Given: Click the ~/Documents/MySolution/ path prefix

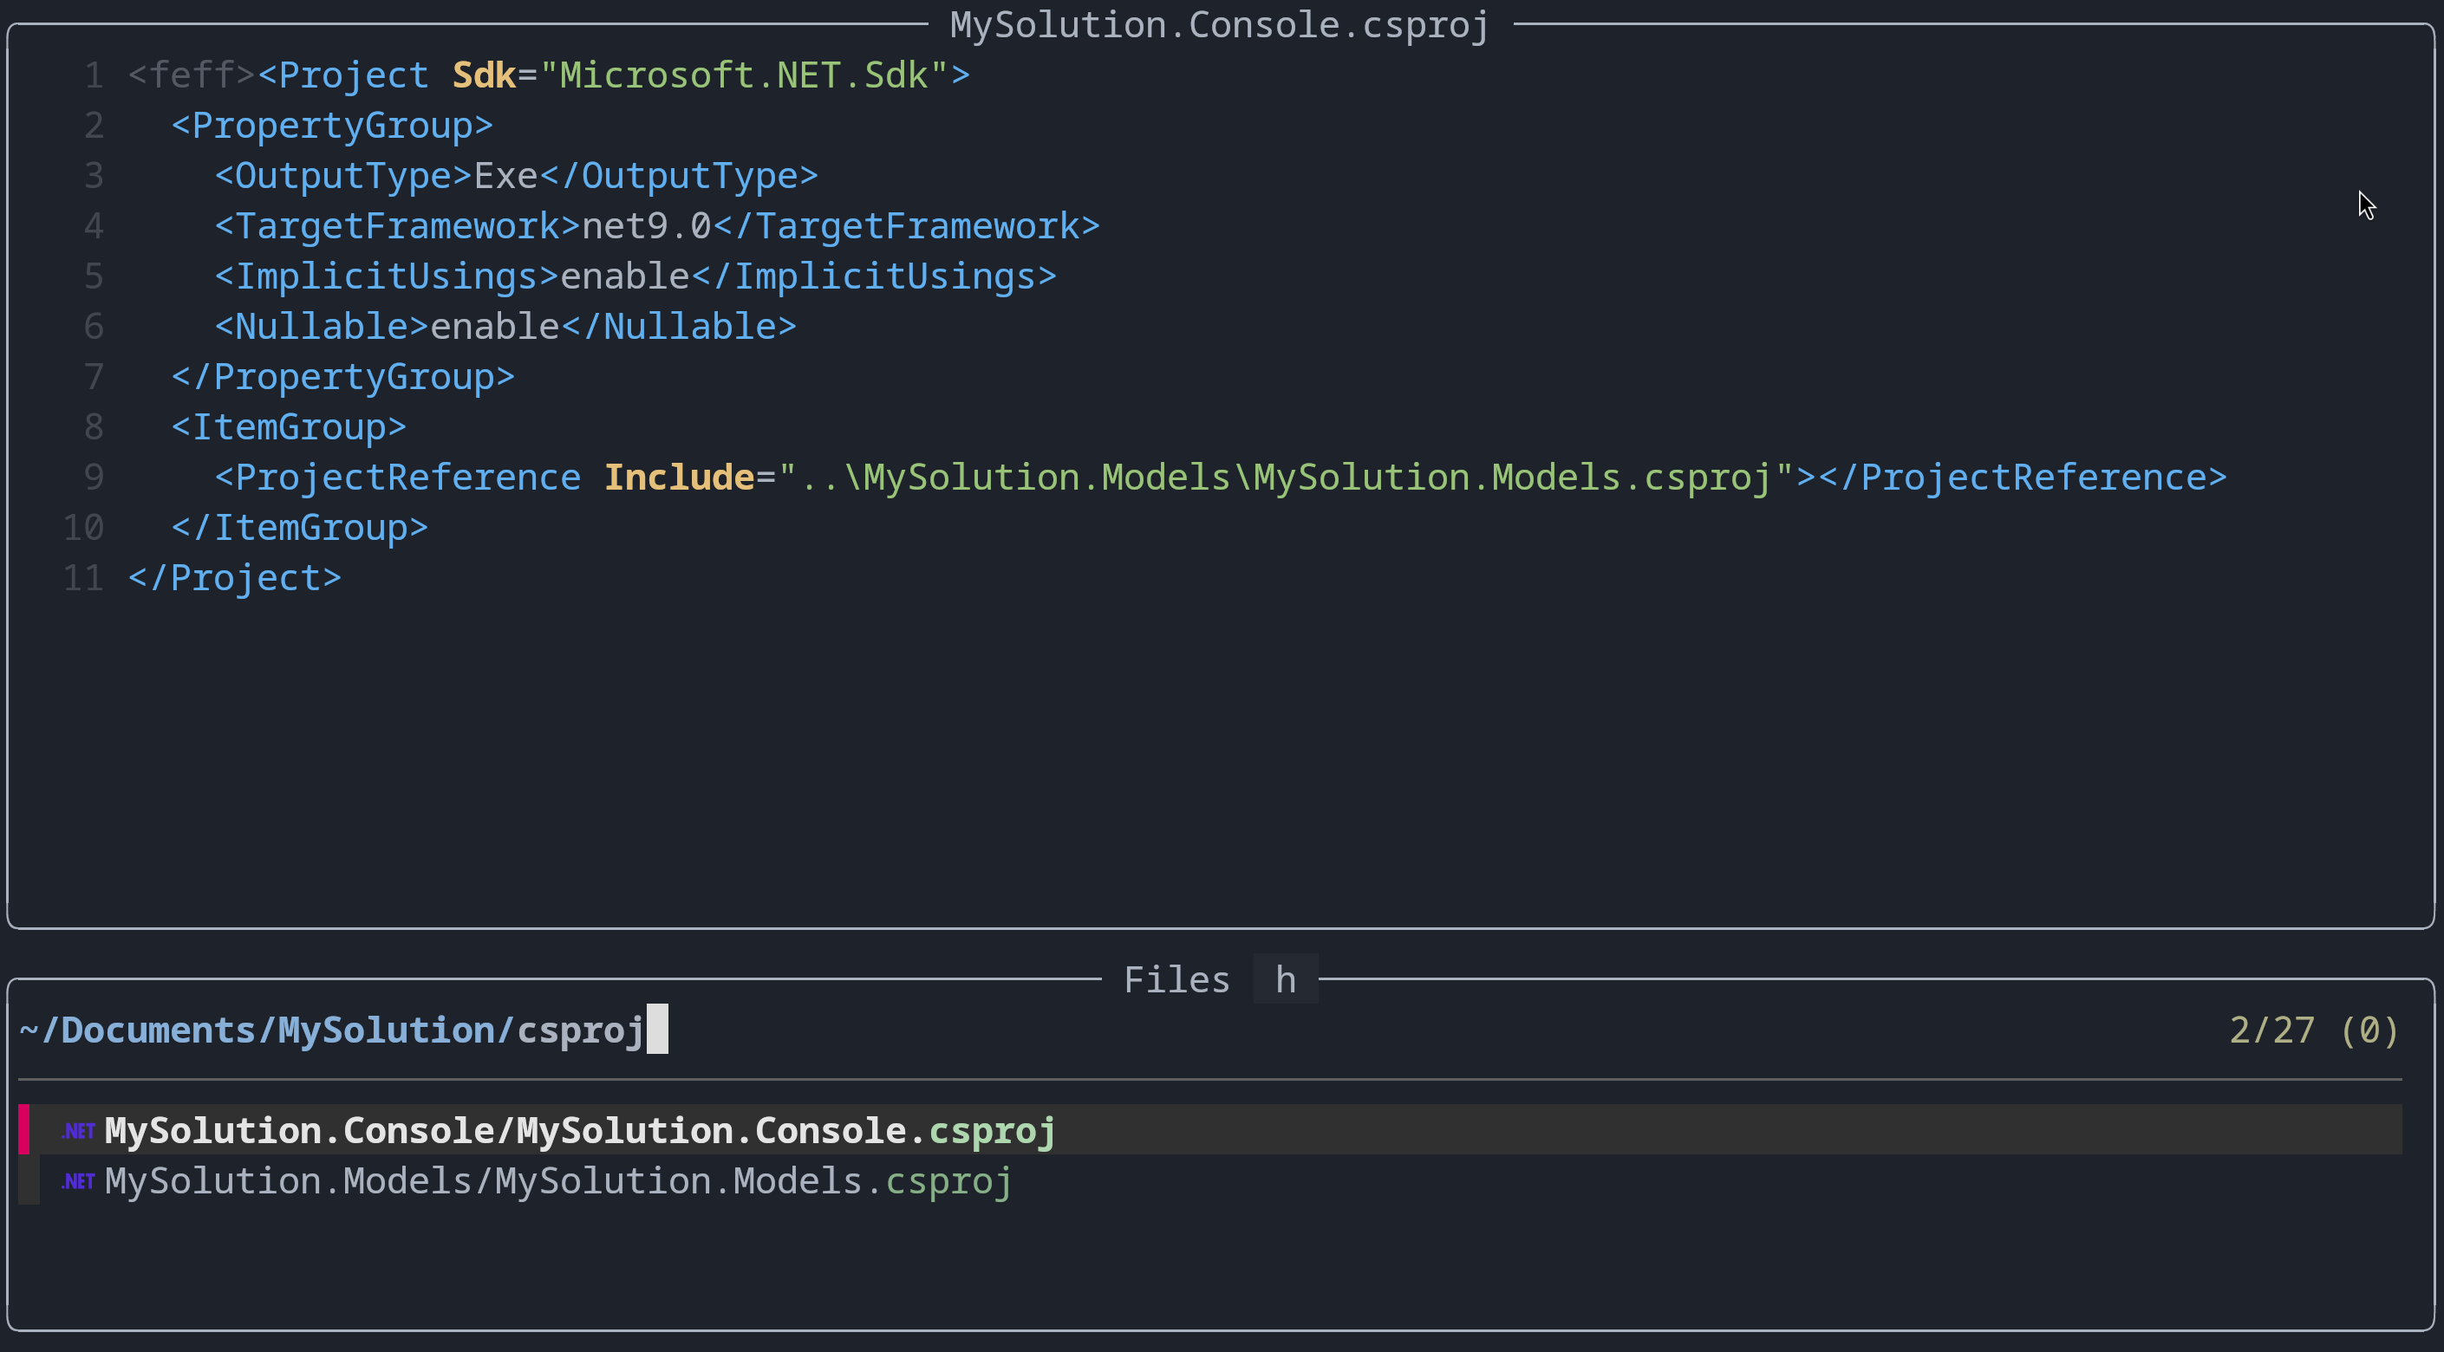Looking at the screenshot, I should click(x=267, y=1030).
